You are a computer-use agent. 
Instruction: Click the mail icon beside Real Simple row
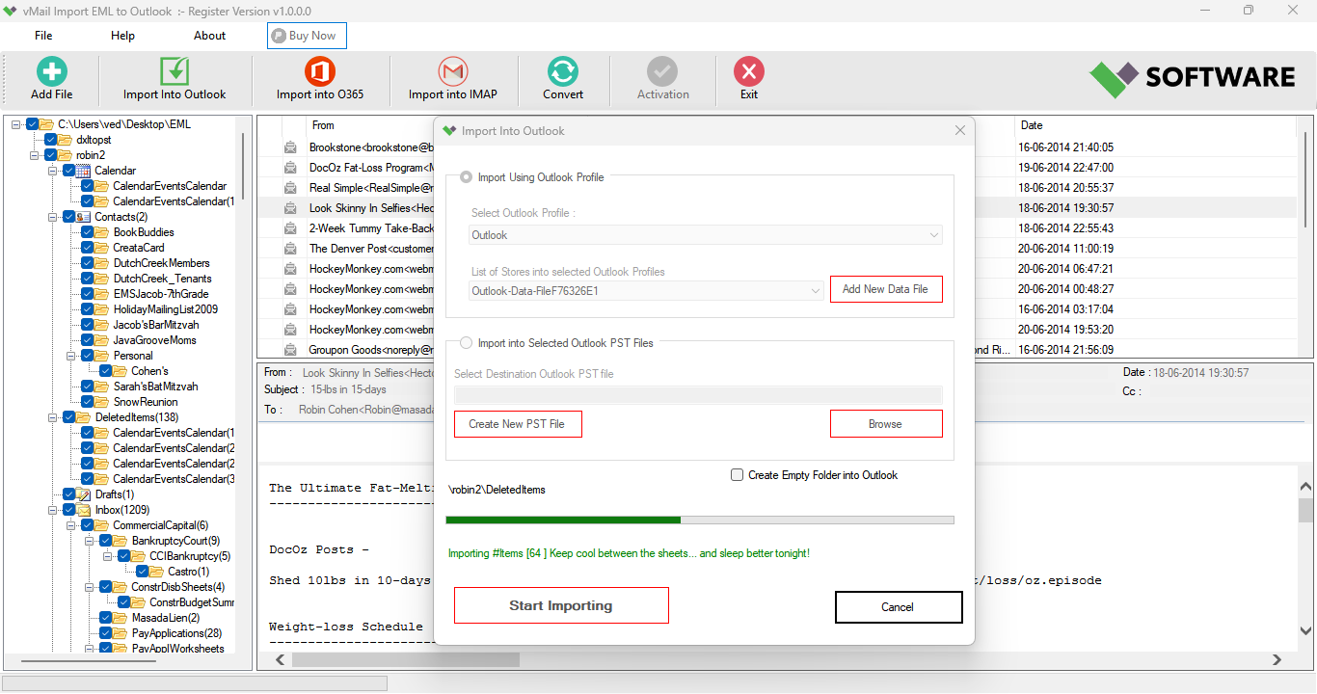pyautogui.click(x=289, y=188)
